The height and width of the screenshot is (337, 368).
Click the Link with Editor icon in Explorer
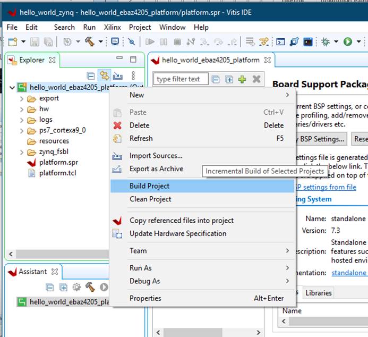click(105, 76)
